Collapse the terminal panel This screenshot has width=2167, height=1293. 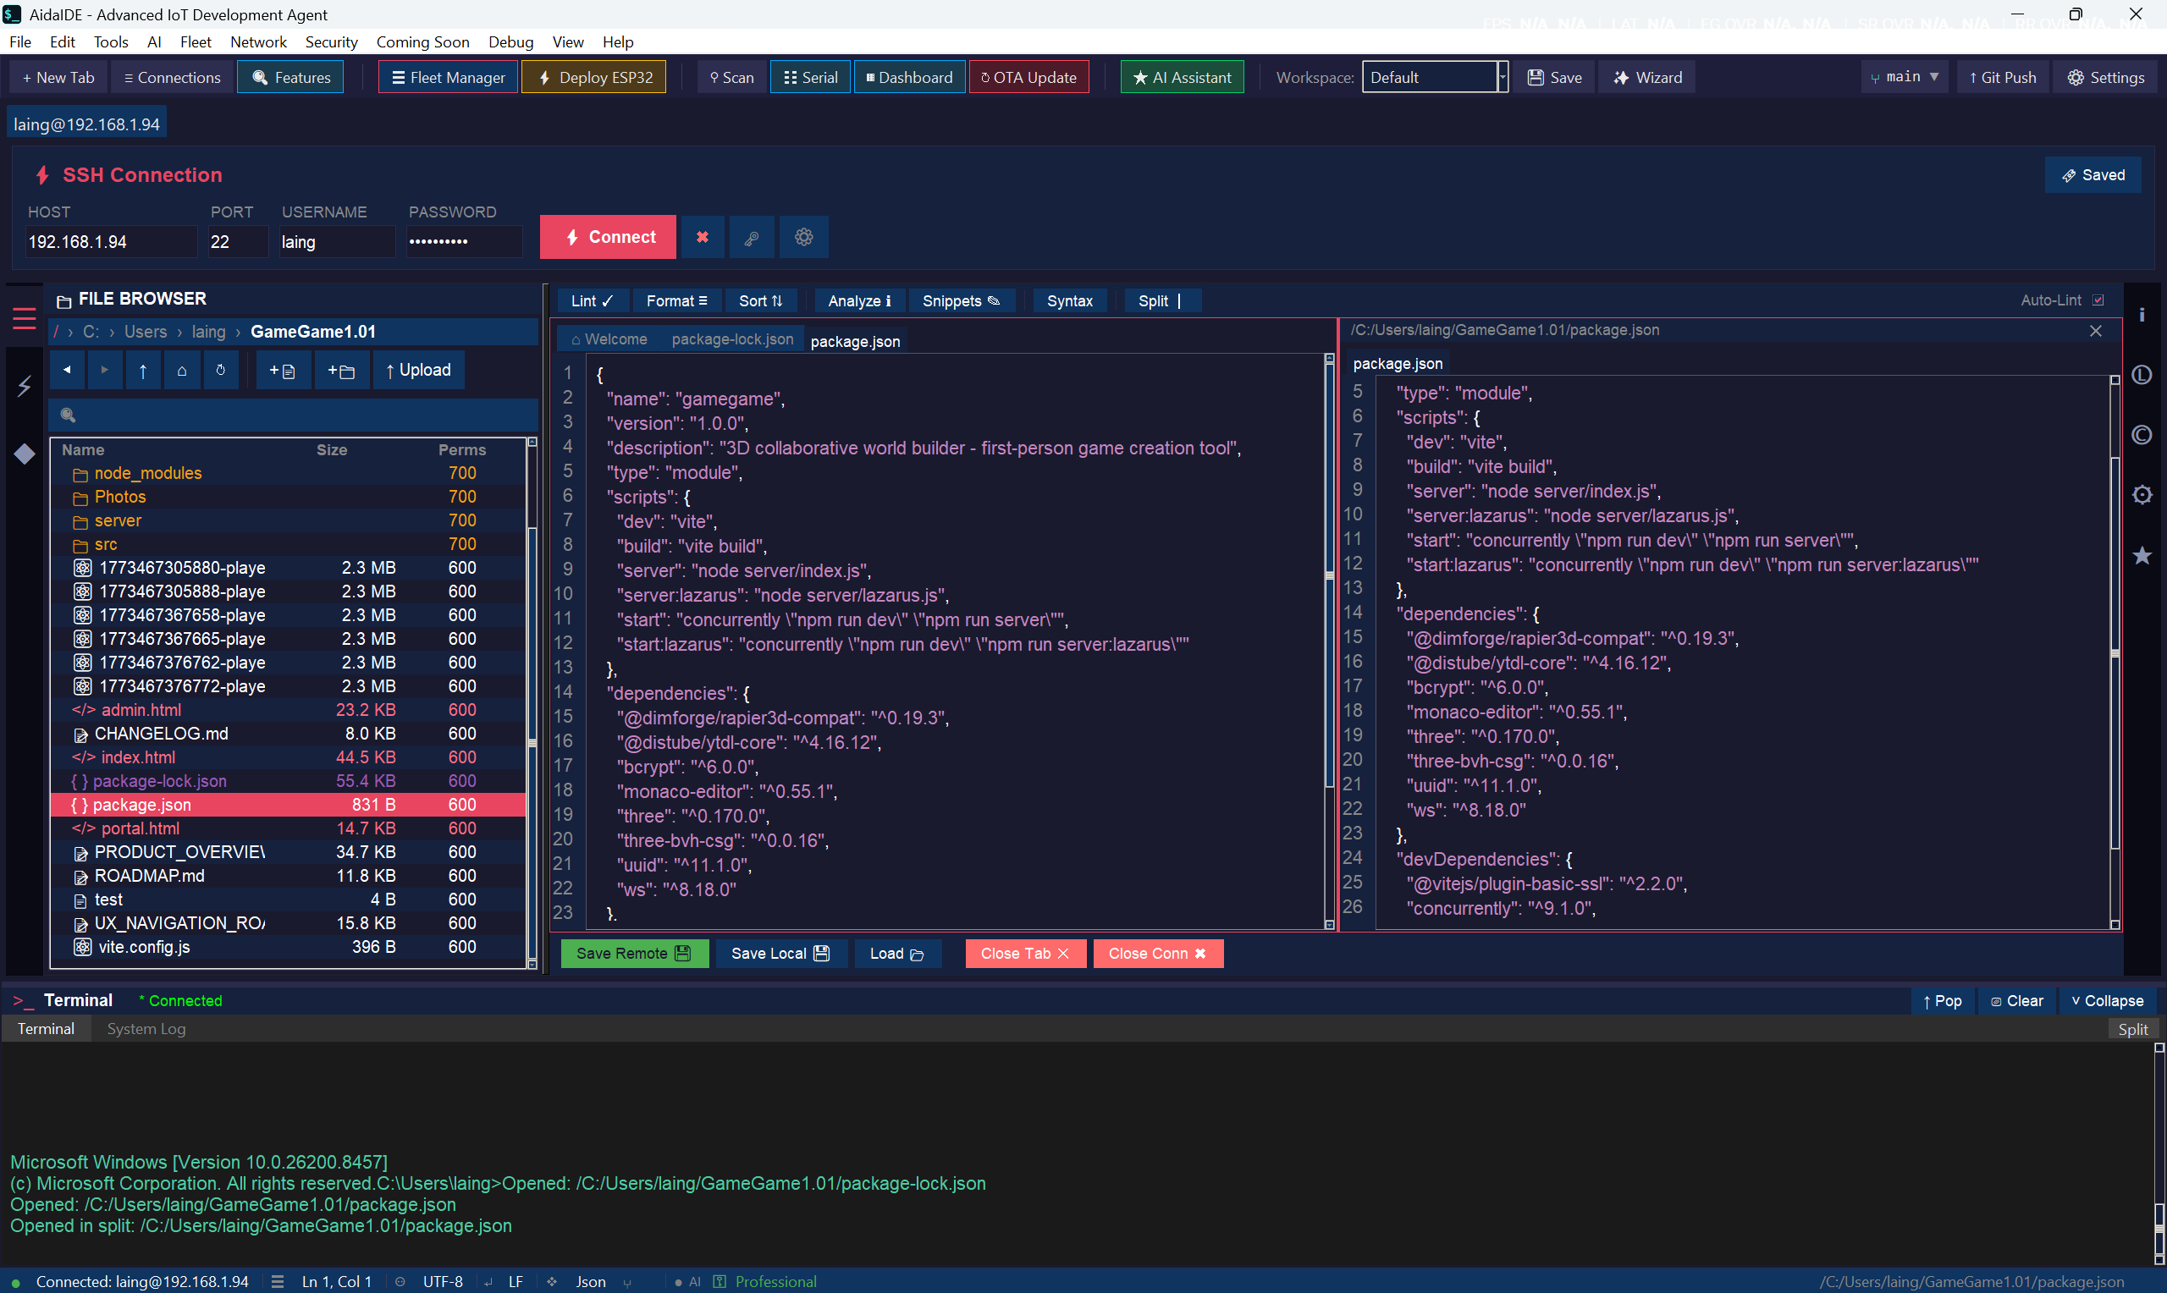pyautogui.click(x=2107, y=1000)
